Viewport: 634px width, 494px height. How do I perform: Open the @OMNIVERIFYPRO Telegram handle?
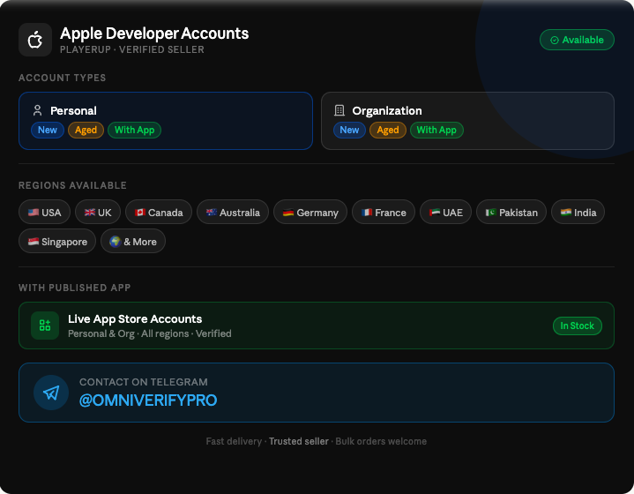[148, 400]
